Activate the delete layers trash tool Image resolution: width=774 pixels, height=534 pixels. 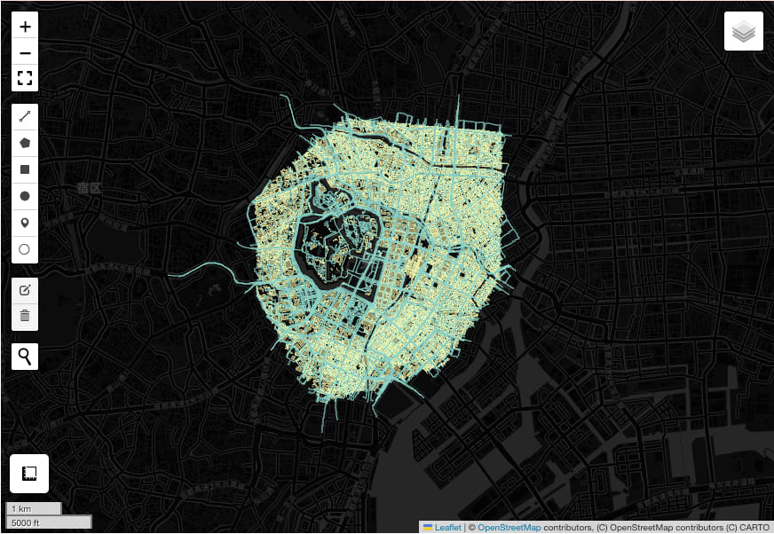(x=25, y=317)
